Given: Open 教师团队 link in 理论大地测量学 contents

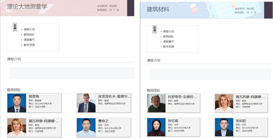Looking at the screenshot, I should pos(29,35).
